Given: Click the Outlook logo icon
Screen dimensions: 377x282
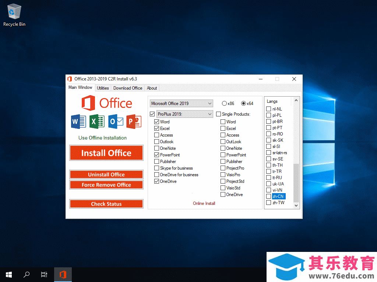Looking at the screenshot, I should (116, 122).
